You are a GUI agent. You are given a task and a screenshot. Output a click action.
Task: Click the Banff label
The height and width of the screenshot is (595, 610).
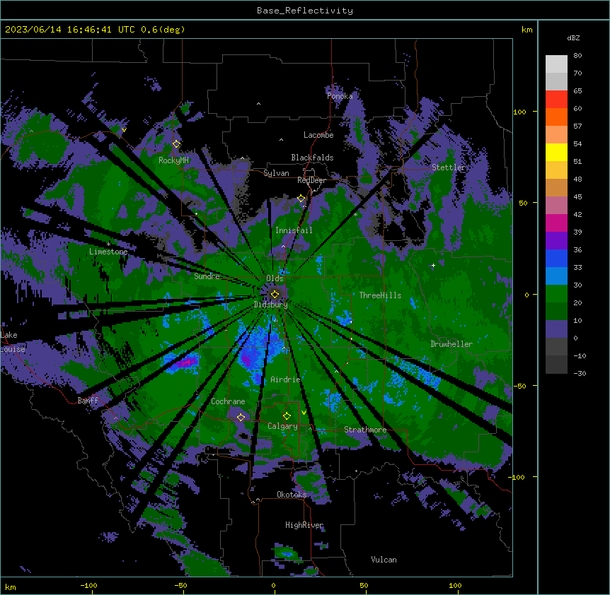coord(88,401)
